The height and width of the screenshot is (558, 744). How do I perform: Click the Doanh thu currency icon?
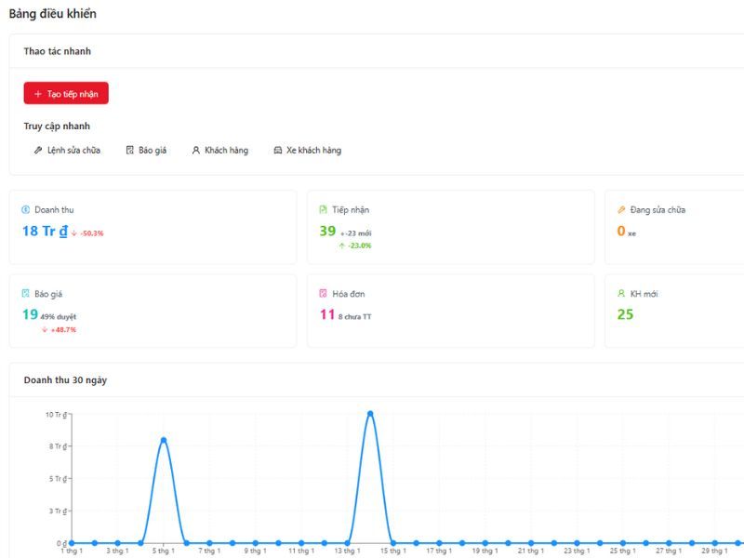point(26,210)
